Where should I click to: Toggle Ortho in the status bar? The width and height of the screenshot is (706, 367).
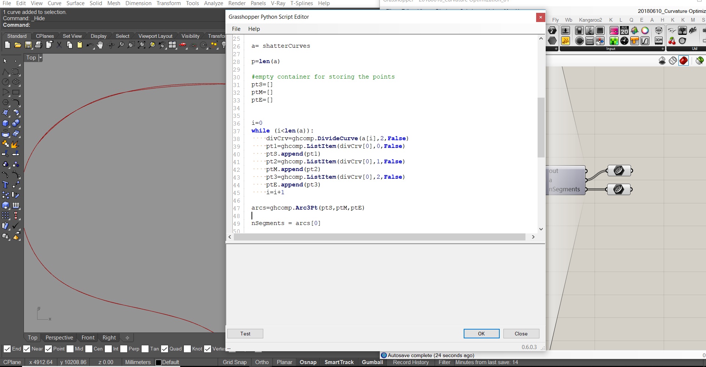point(262,362)
